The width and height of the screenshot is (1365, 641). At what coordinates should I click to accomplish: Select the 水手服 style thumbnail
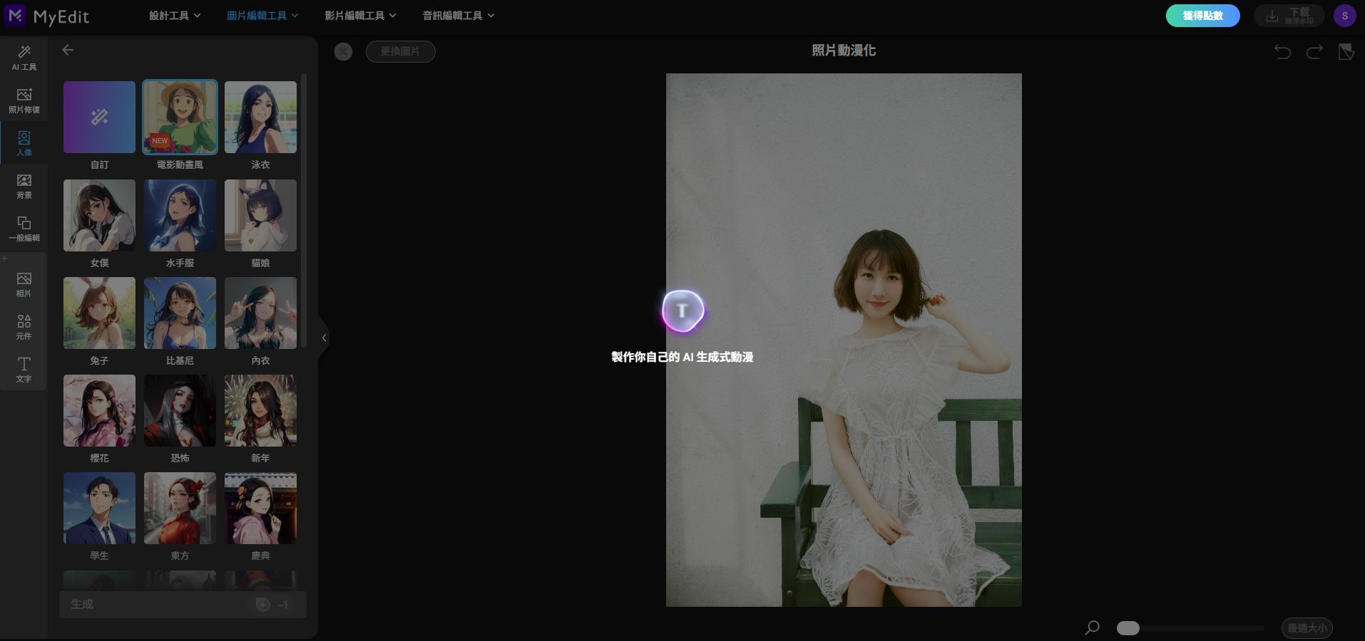point(180,215)
